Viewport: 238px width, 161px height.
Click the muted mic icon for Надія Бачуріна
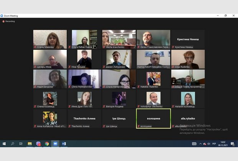click(35, 87)
